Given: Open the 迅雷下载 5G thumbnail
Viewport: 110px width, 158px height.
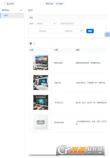Looking at the screenshot, I should [41, 82].
